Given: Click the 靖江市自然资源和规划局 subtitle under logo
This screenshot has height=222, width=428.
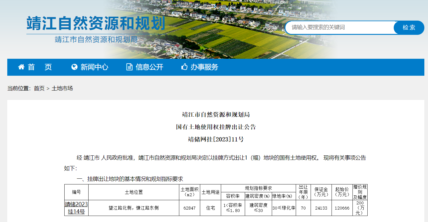Looking at the screenshot, I should click(96, 39).
